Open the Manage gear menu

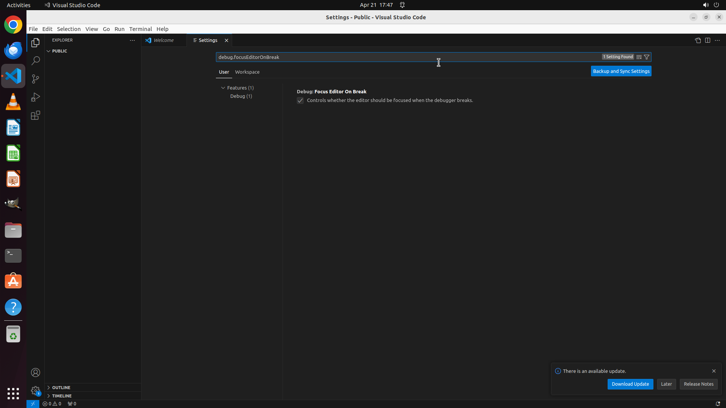pyautogui.click(x=36, y=391)
